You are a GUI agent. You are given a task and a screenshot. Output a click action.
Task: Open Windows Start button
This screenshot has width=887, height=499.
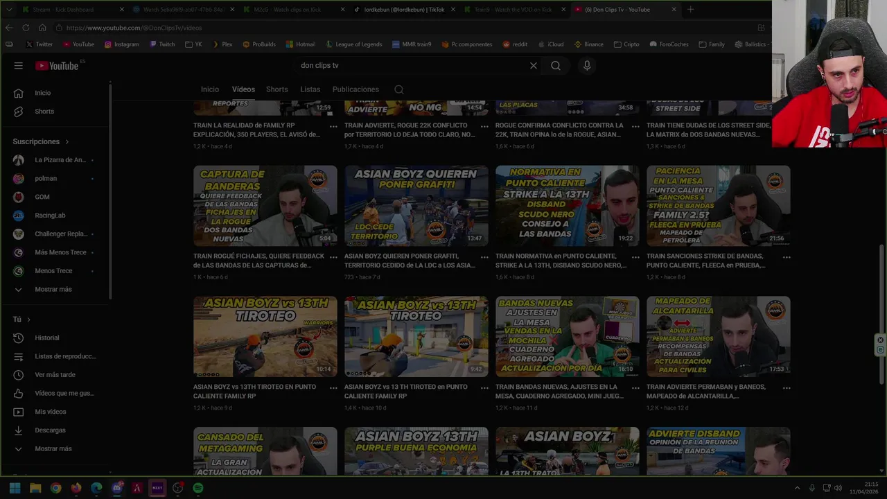[15, 488]
